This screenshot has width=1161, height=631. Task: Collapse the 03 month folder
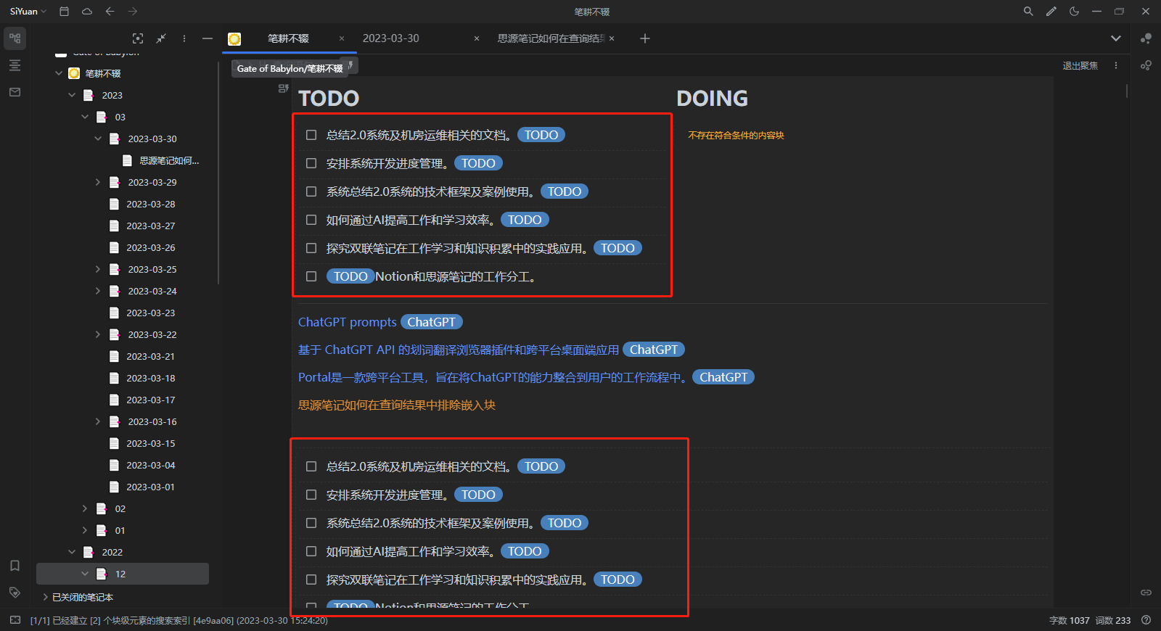click(85, 117)
